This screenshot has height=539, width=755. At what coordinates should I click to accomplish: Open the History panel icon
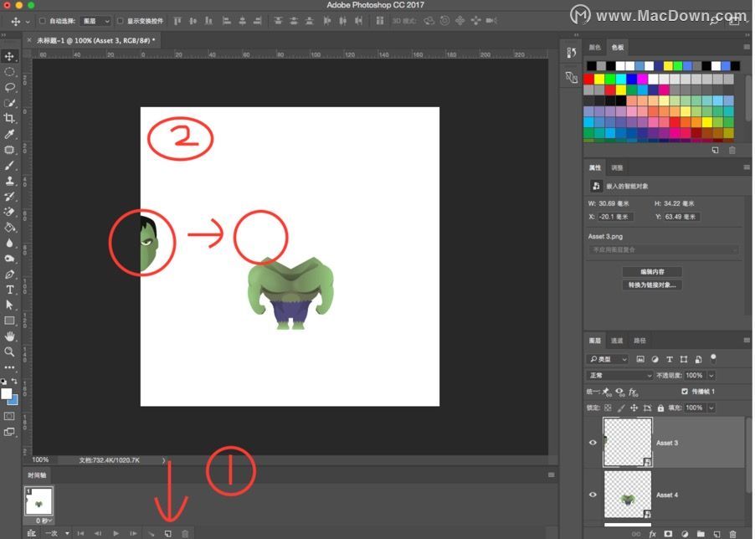click(572, 52)
